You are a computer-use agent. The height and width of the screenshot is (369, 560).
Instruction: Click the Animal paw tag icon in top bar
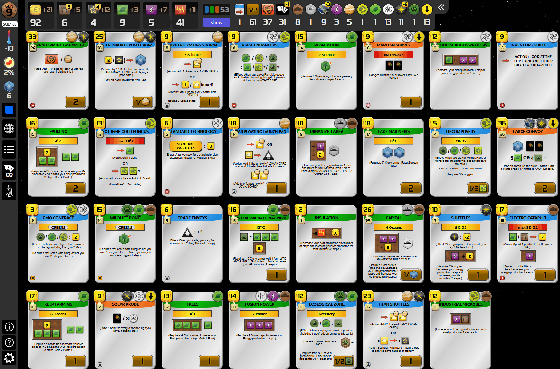pyautogui.click(x=414, y=10)
